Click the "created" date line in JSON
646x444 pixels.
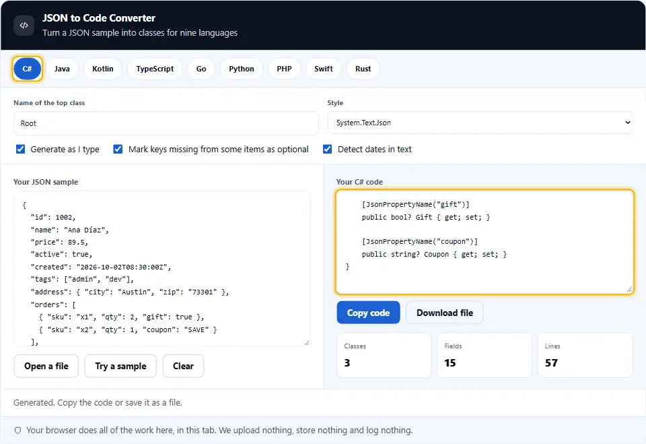pyautogui.click(x=101, y=267)
